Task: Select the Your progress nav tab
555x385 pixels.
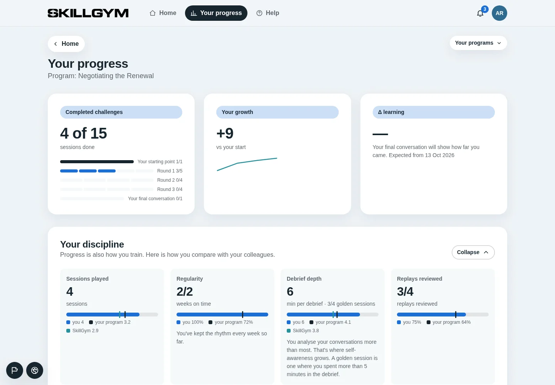Action: [x=216, y=13]
